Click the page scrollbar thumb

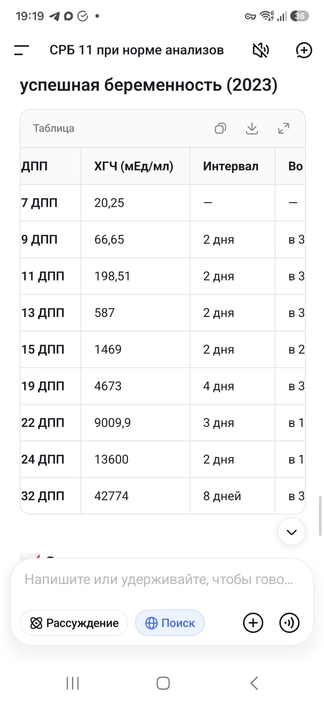point(320,516)
